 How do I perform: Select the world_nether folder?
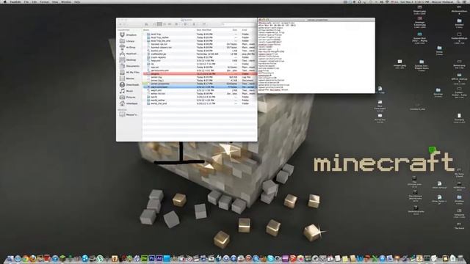[158, 100]
